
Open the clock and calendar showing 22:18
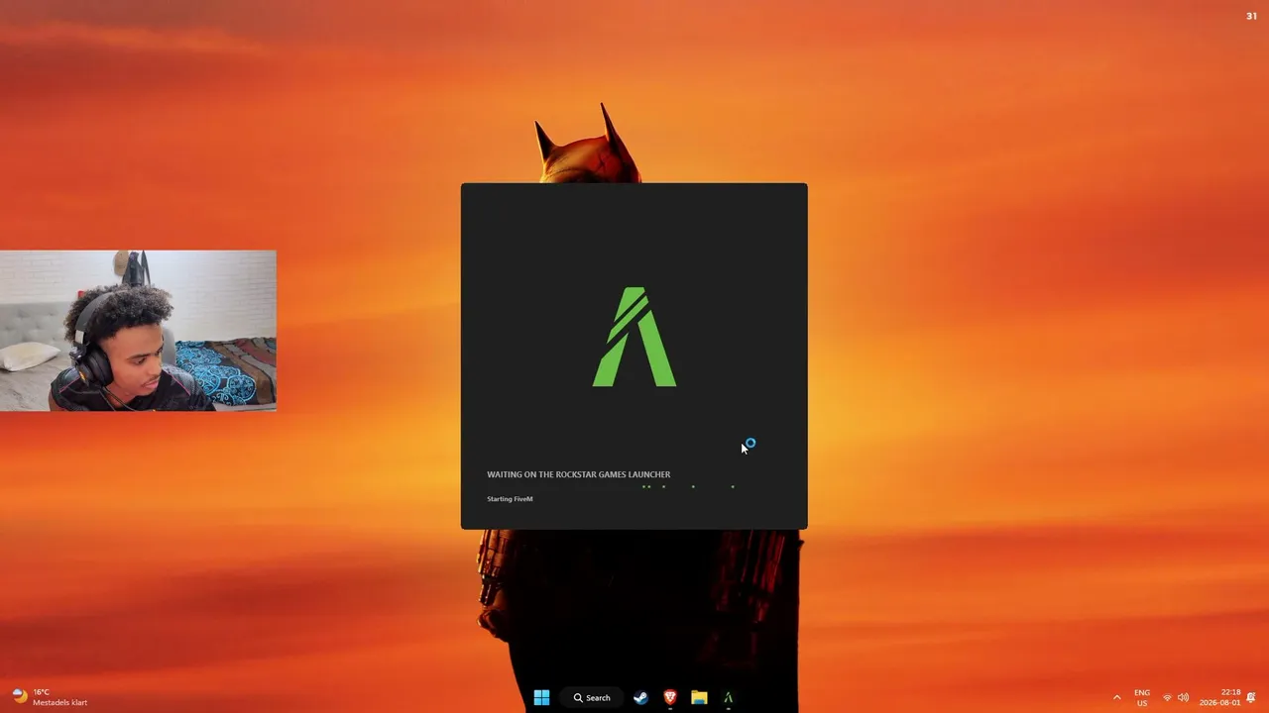[x=1220, y=698]
